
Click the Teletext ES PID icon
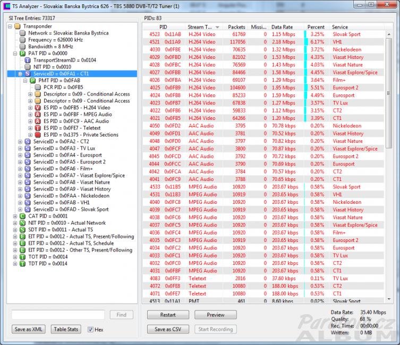click(38, 128)
